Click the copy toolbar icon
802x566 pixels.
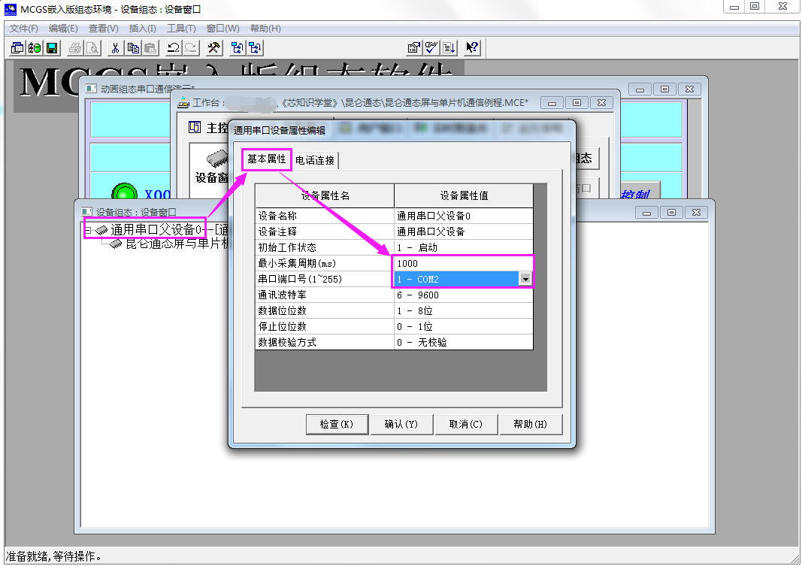[134, 48]
